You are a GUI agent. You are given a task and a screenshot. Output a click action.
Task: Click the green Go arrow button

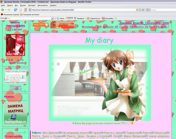pyautogui.click(x=143, y=10)
